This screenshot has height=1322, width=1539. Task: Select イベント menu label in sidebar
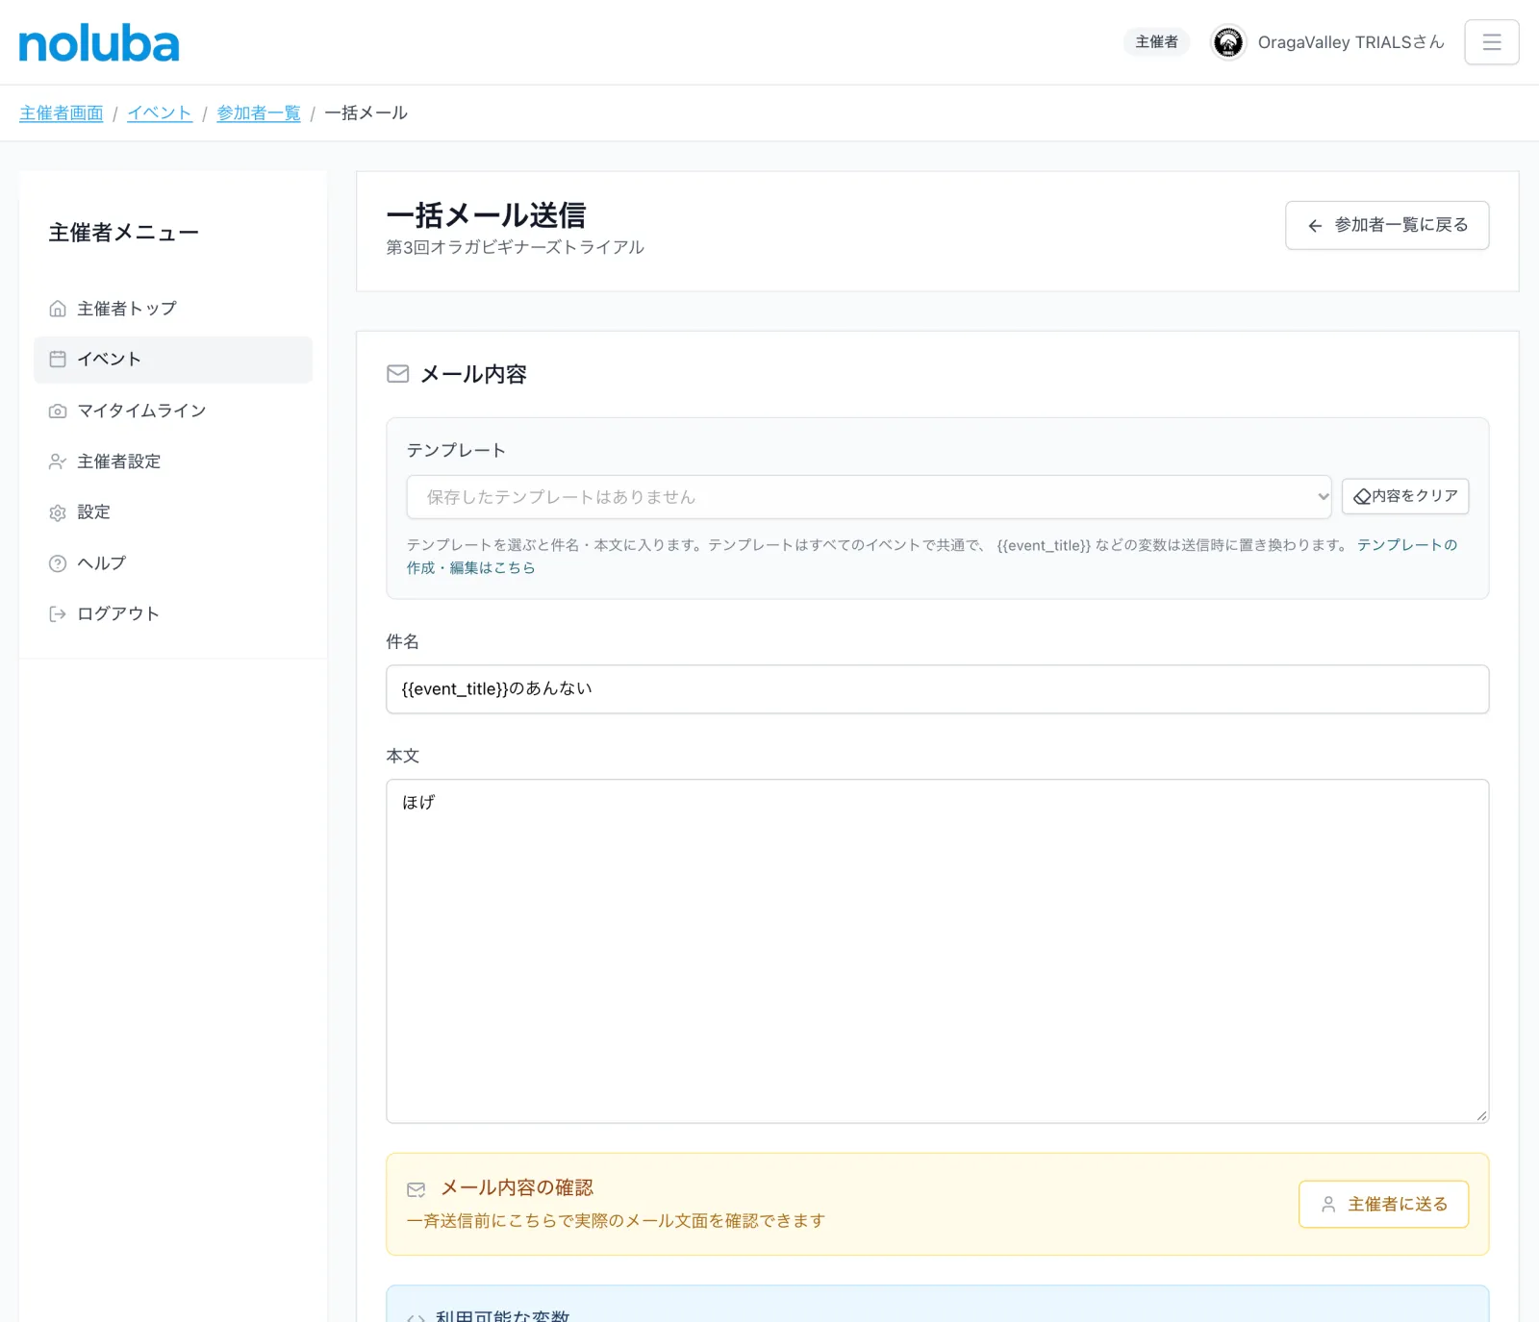pyautogui.click(x=109, y=359)
